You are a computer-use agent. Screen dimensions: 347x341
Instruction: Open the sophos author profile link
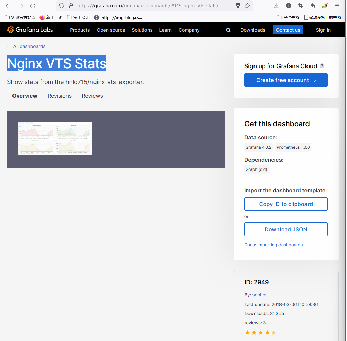point(260,295)
